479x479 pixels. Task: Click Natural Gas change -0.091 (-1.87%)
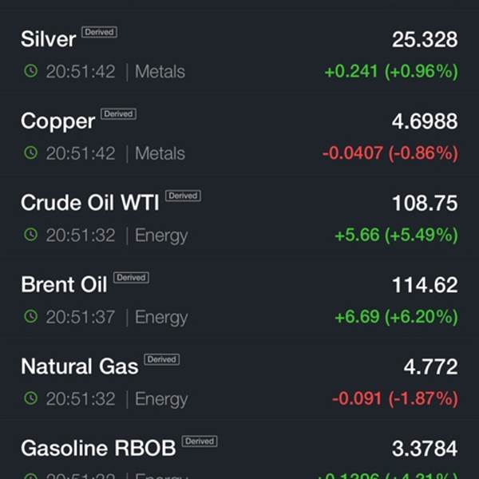395,398
